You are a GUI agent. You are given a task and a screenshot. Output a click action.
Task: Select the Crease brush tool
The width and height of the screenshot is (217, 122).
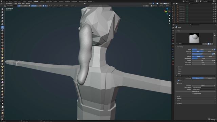click(2, 33)
